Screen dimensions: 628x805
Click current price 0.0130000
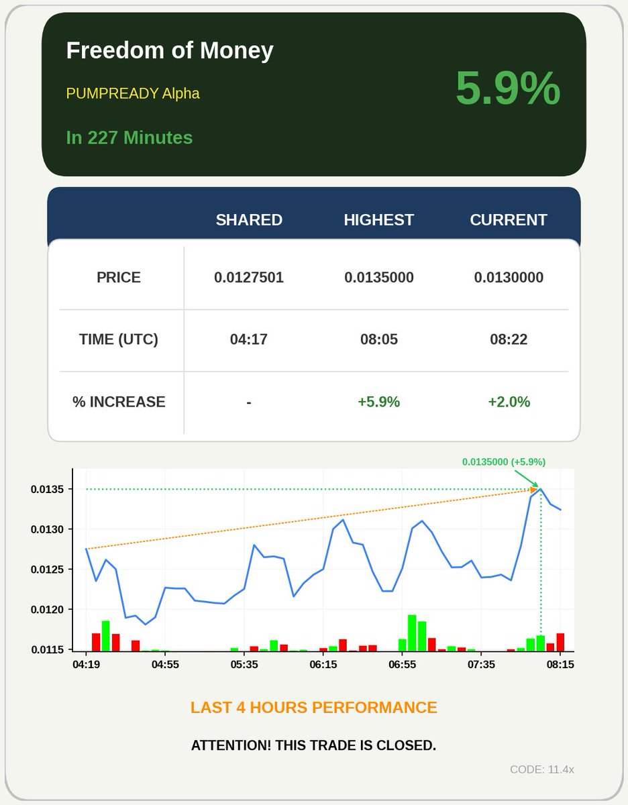pos(509,278)
